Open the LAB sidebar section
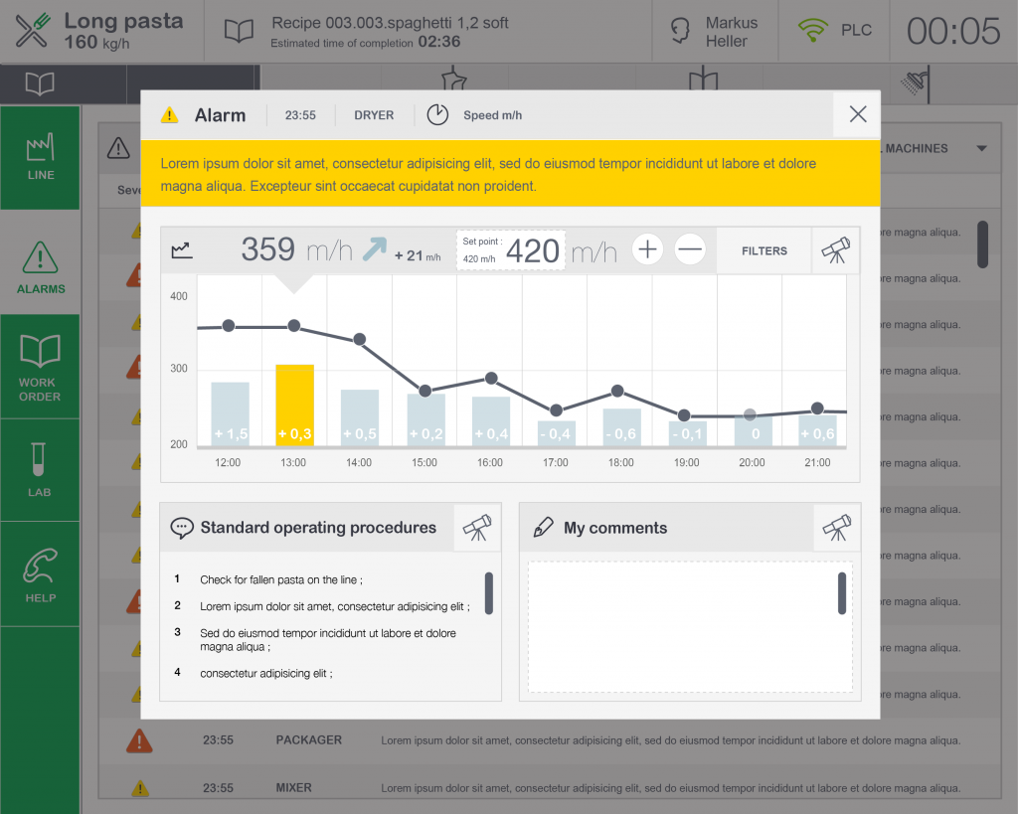Image resolution: width=1018 pixels, height=814 pixels. (x=40, y=470)
